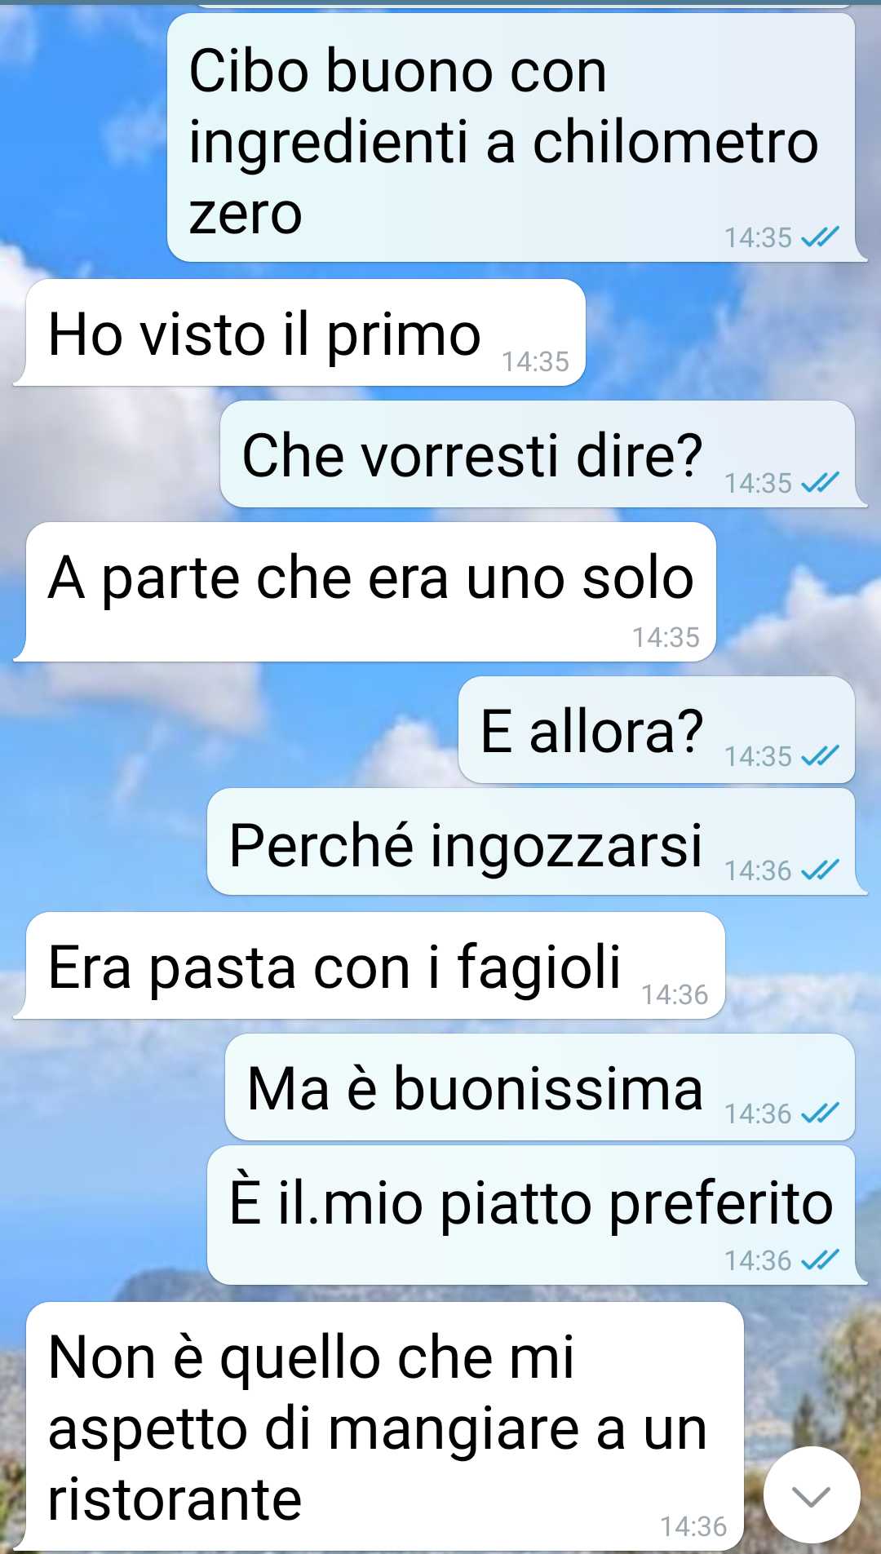Select the 'Cibo buono con ingredienti' bubble
Viewport: 881px width, 1554px height.
pyautogui.click(x=517, y=138)
